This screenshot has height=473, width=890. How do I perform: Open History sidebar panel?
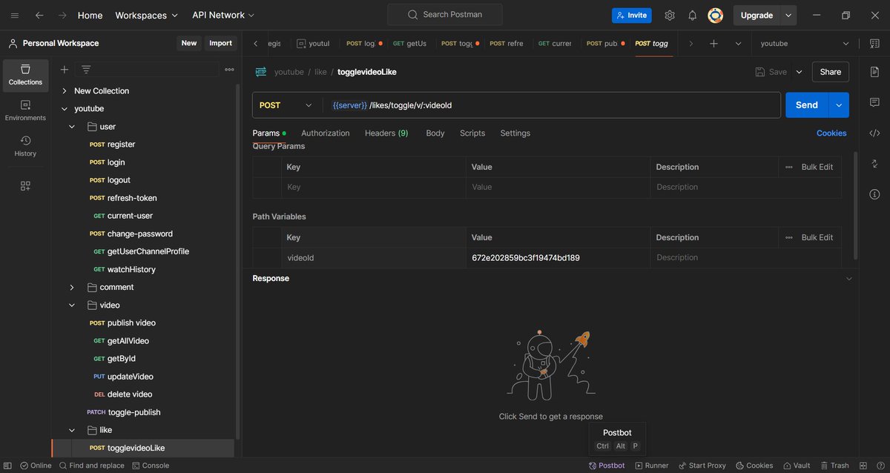click(x=25, y=146)
